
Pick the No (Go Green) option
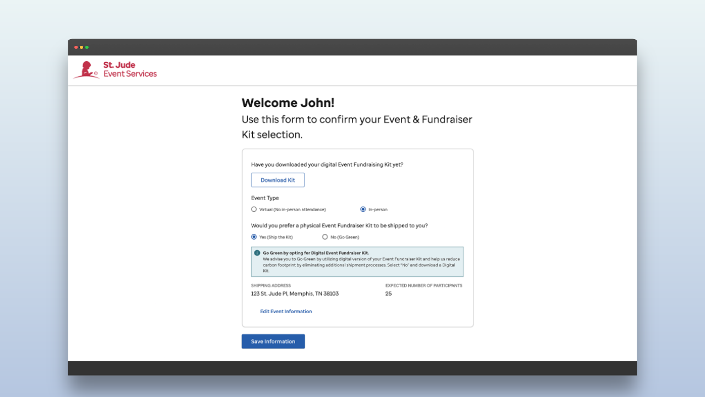click(325, 237)
